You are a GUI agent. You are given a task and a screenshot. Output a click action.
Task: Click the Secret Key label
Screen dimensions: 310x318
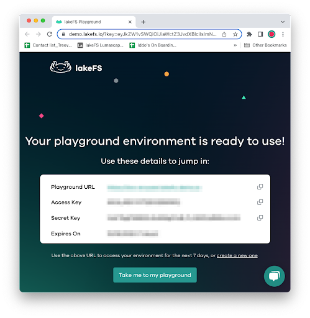pos(65,218)
